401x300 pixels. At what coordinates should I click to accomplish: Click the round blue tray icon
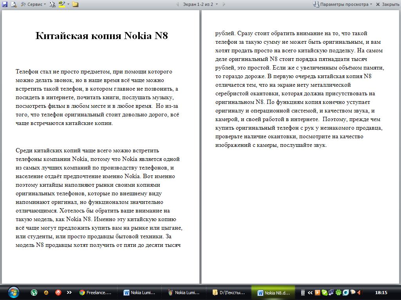pyautogui.click(x=345, y=293)
